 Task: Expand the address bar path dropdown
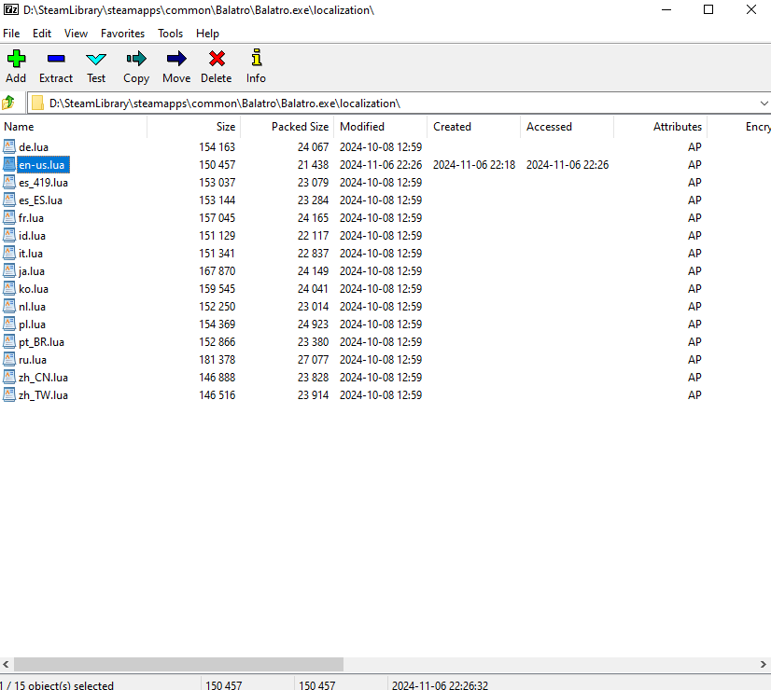pyautogui.click(x=764, y=103)
